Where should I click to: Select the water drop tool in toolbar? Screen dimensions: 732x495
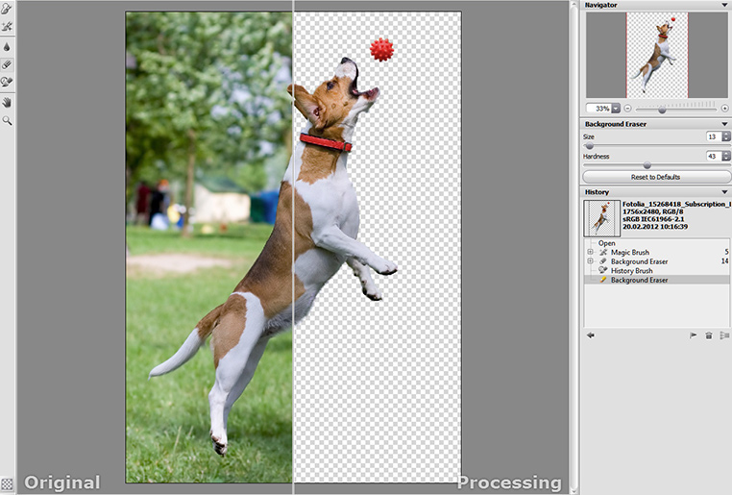pos(7,45)
